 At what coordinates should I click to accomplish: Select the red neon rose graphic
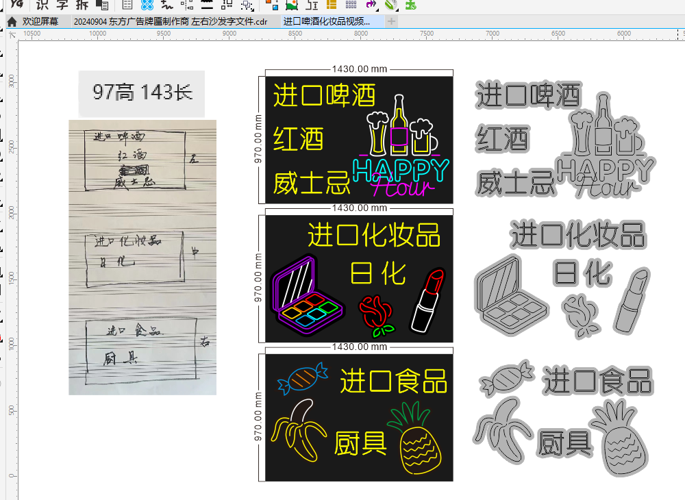[377, 316]
